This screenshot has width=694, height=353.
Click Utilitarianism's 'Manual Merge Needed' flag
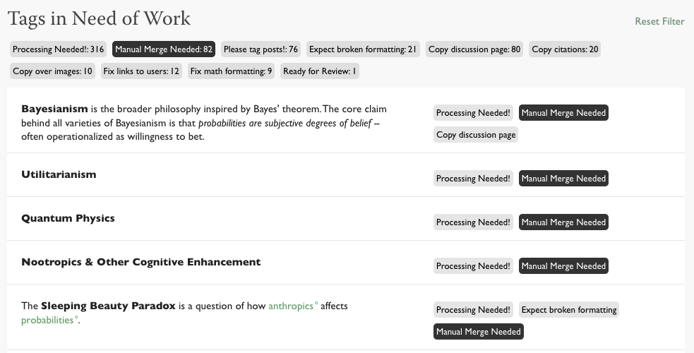coord(563,179)
